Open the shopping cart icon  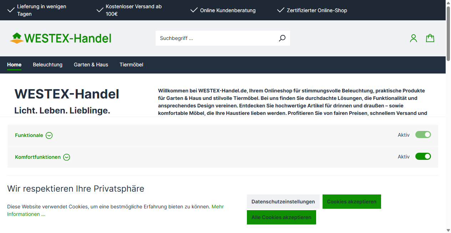430,38
